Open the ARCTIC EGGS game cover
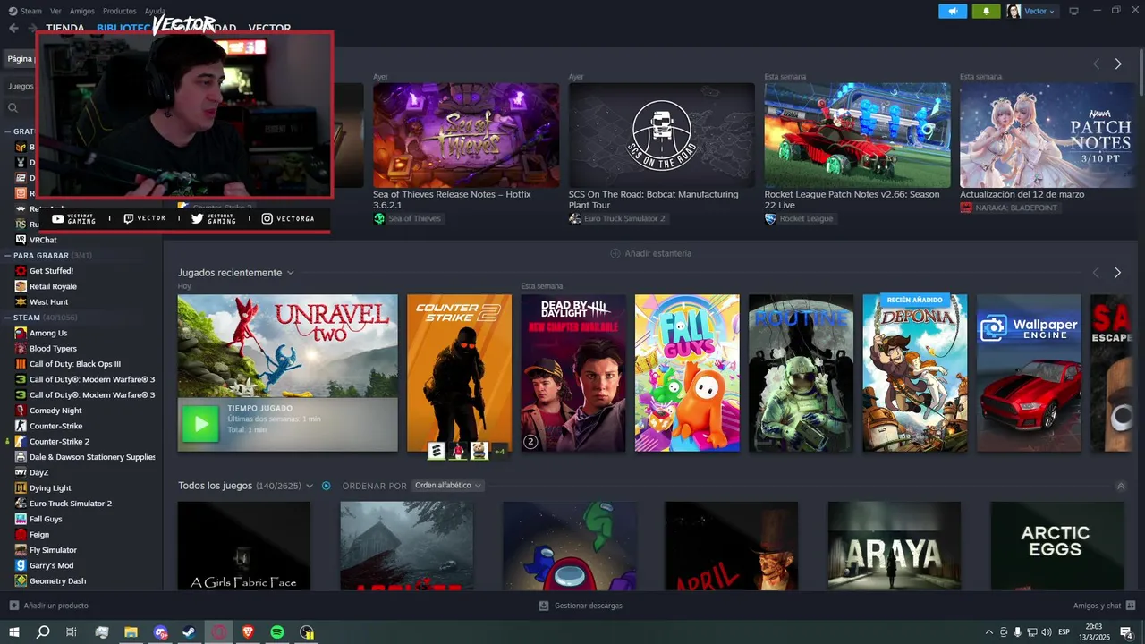 [1056, 546]
